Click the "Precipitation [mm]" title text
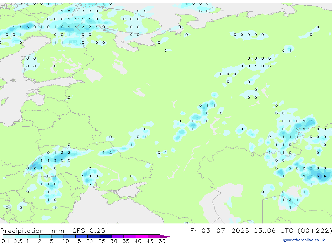The image size is (332, 243). click(x=34, y=230)
